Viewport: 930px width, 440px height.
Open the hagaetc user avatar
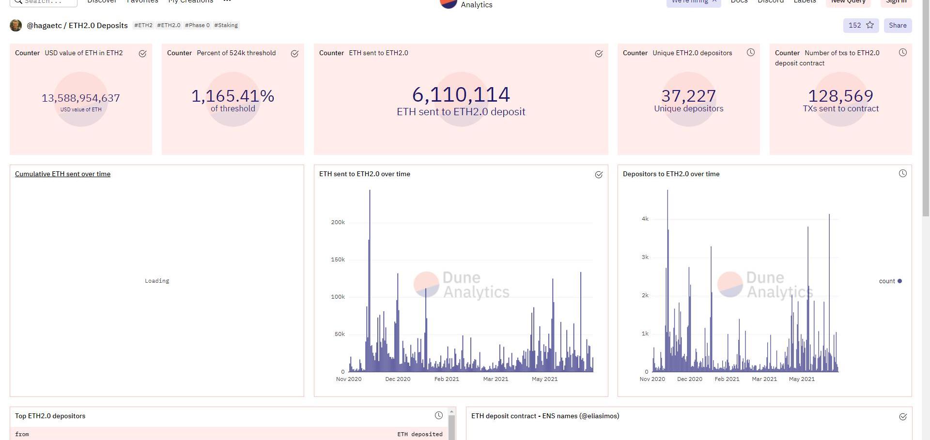16,26
